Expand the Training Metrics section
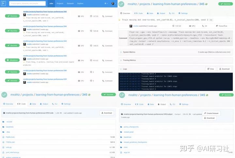 (x=176, y=60)
